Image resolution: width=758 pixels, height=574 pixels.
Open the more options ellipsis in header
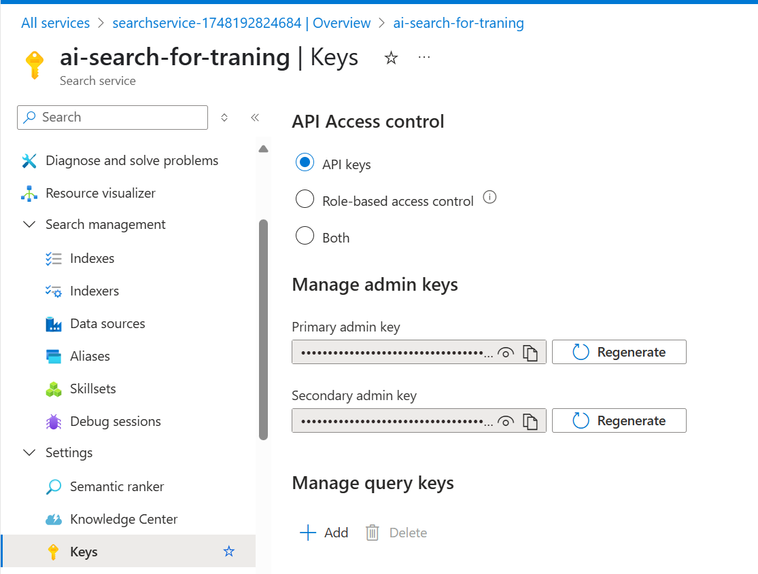[x=424, y=58]
